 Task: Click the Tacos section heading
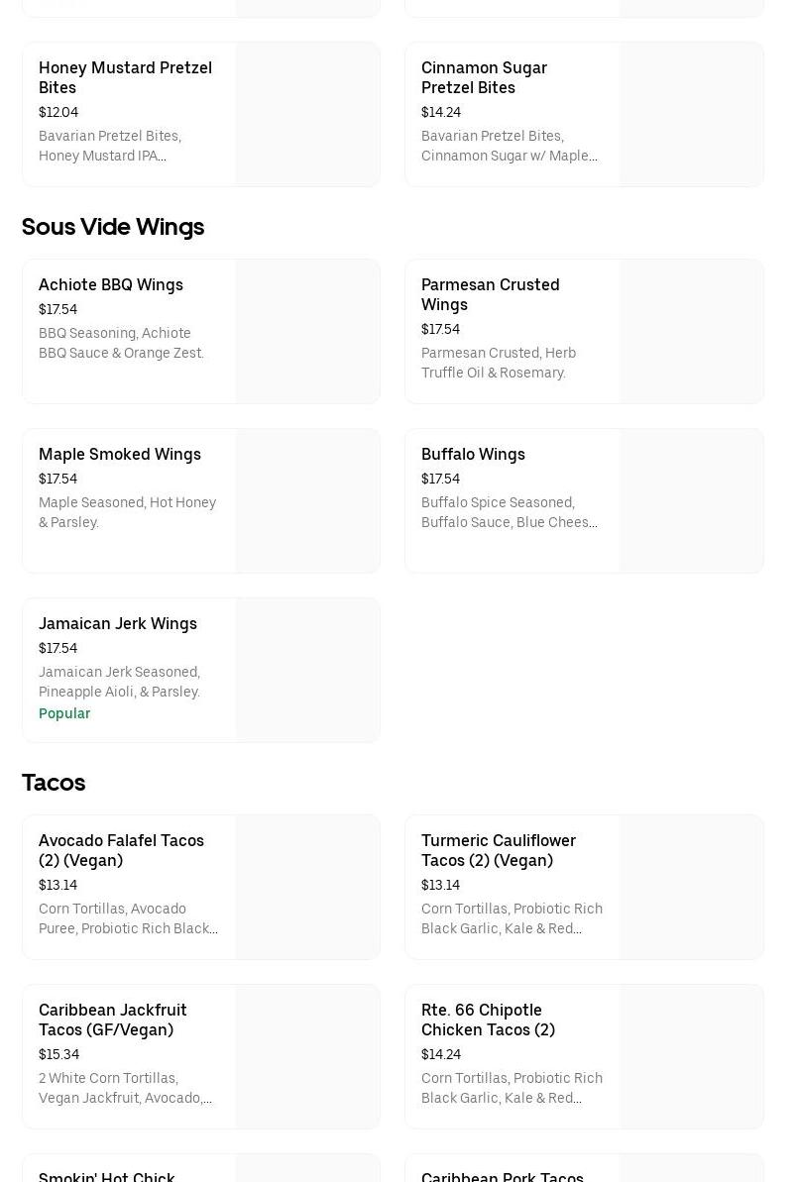[54, 783]
